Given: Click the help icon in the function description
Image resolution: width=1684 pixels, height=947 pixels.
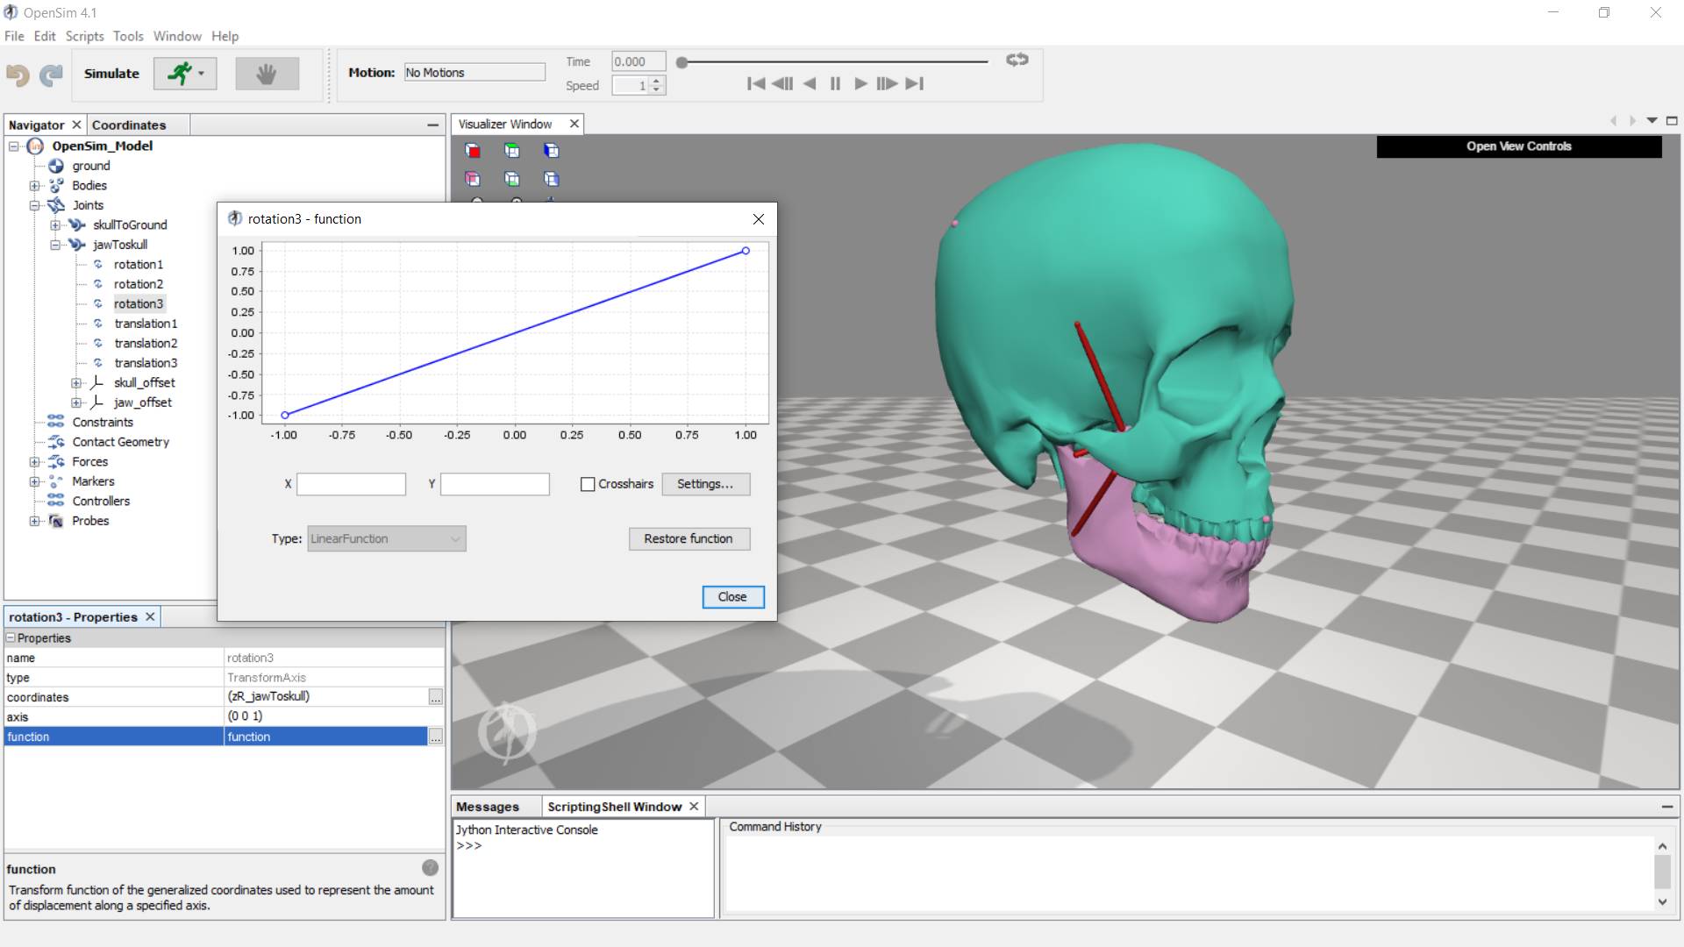Looking at the screenshot, I should pos(430,867).
